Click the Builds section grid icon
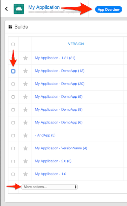The height and width of the screenshot is (206, 127). (10, 27)
